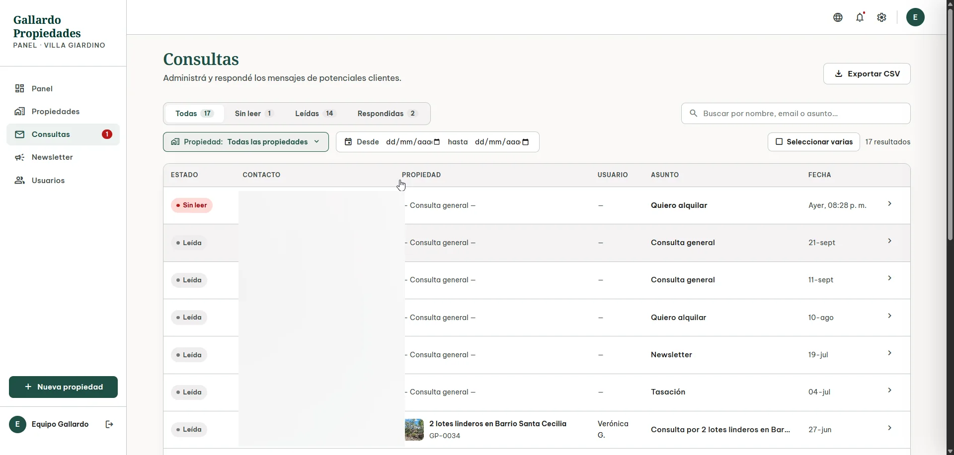Viewport: 954px width, 455px height.
Task: Click the logout icon beside Equipo Gallardo
Action: [x=109, y=424]
